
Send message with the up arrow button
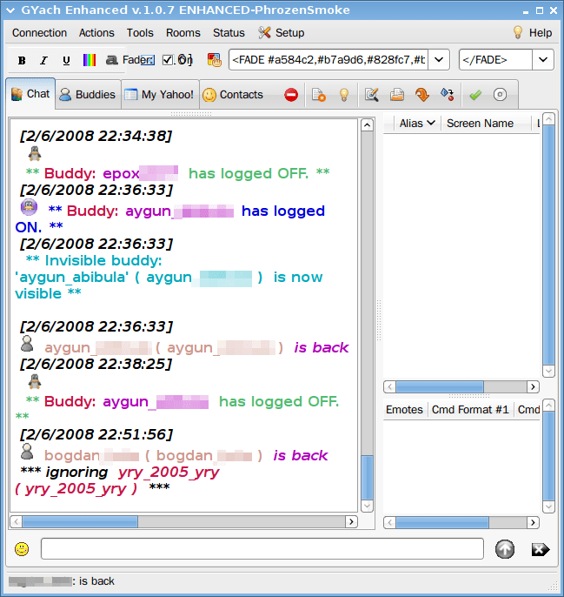tap(505, 549)
